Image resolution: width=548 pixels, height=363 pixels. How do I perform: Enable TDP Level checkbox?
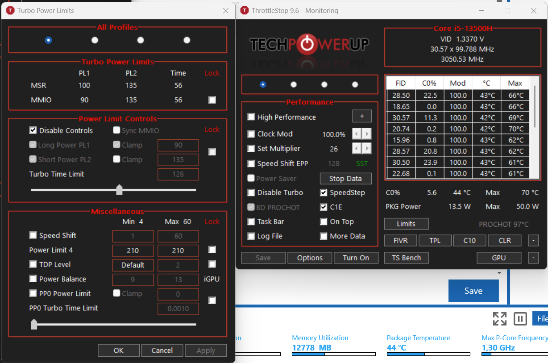(x=33, y=264)
